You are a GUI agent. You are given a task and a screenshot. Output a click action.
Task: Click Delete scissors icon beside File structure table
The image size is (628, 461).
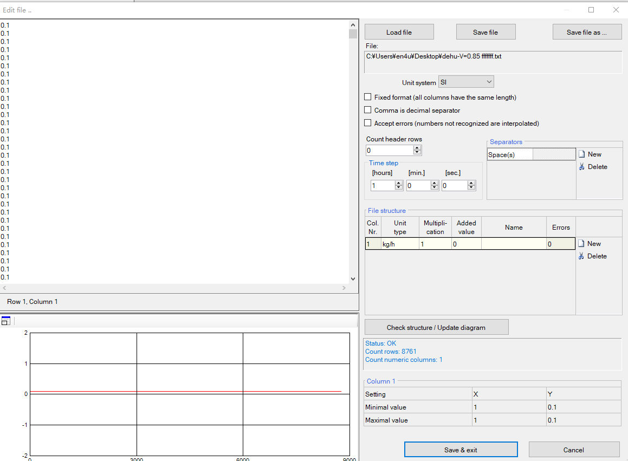[x=581, y=256]
